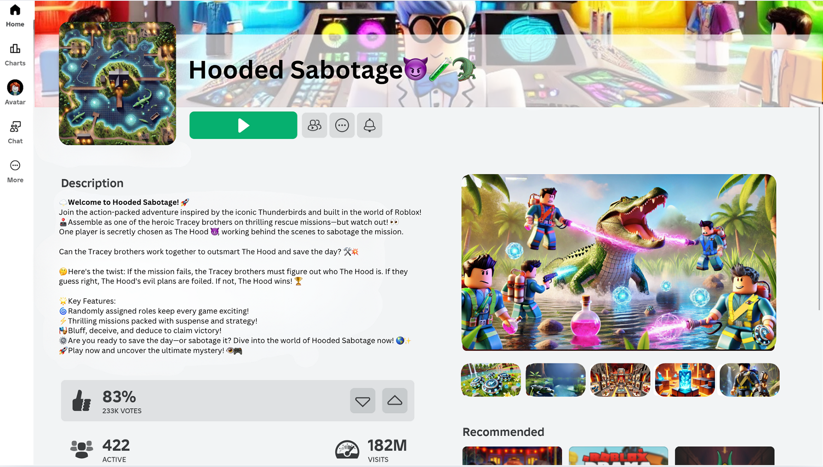Viewport: 823px width, 467px height.
Task: Expand the More sidebar menu
Action: coord(15,171)
